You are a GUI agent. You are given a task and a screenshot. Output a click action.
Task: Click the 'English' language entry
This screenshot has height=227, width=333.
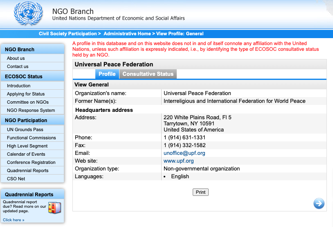pos(180,176)
